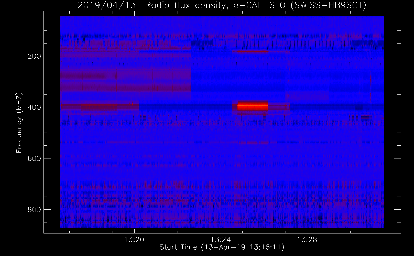
Task: Click the "400" frequency tick label
Action: [34, 107]
